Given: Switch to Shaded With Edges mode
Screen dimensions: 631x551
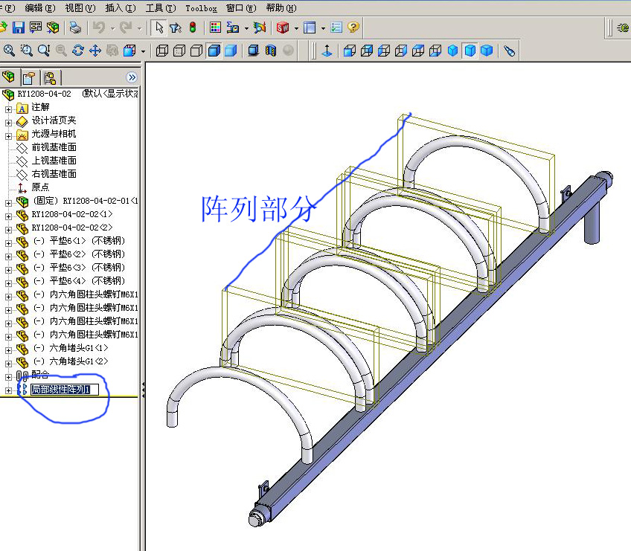Looking at the screenshot, I should click(x=214, y=51).
